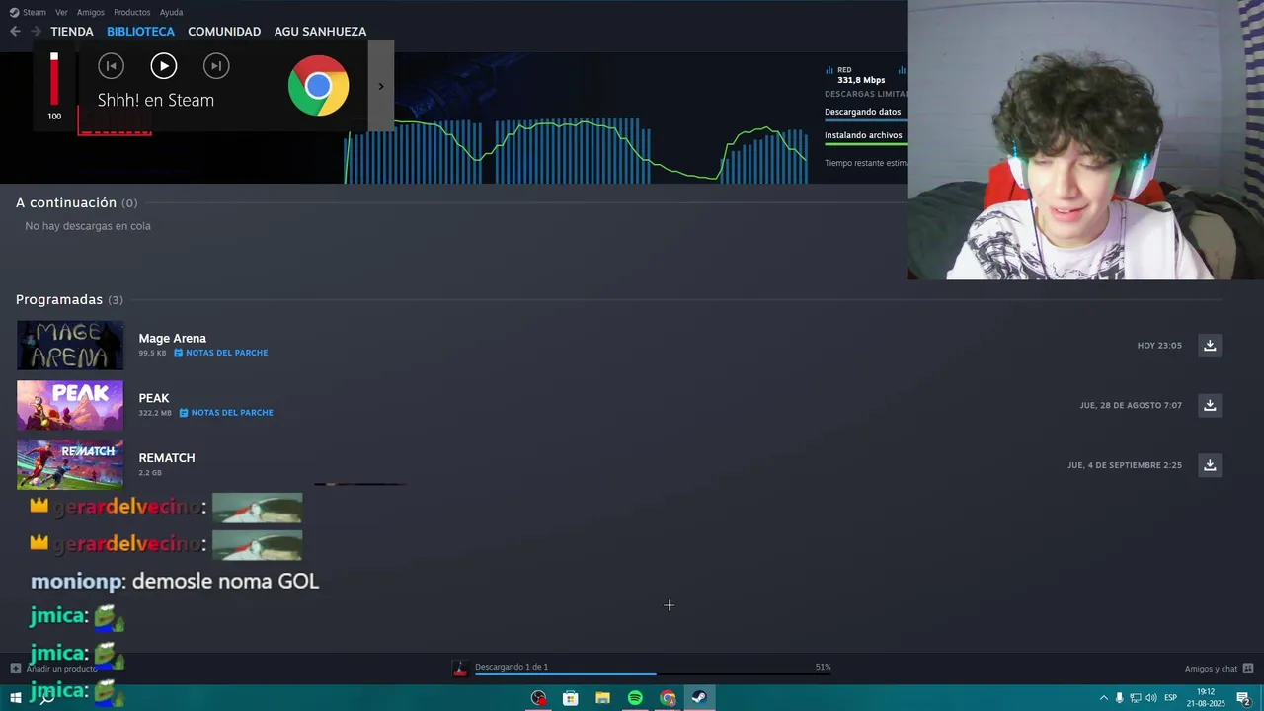The image size is (1264, 711).
Task: Click the next track media button
Action: pos(216,66)
